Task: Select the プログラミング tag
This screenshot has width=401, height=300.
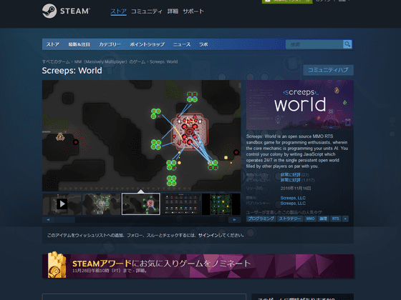Action: coord(261,219)
